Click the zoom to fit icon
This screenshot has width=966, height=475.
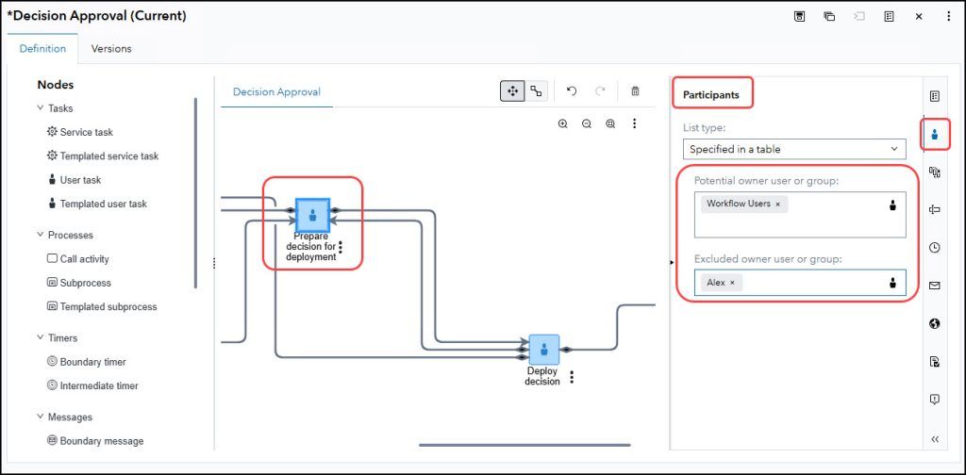[610, 123]
